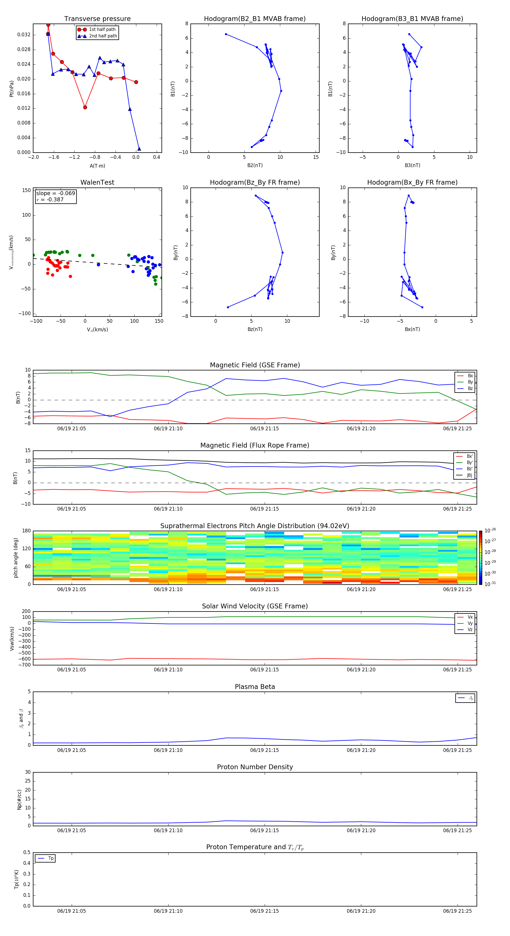Click the lowest red point on the Transverse pressure plot
Screen dimensions: 510x936
coord(85,107)
